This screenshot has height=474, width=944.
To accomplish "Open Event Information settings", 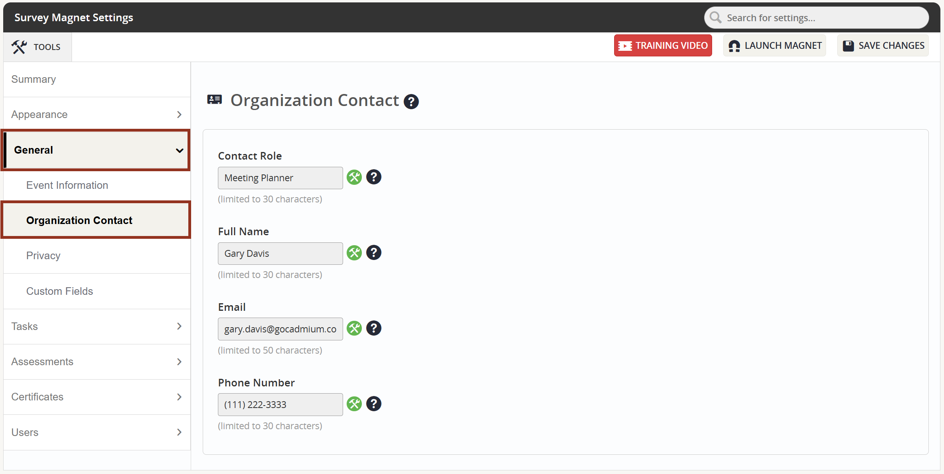I will (97, 185).
